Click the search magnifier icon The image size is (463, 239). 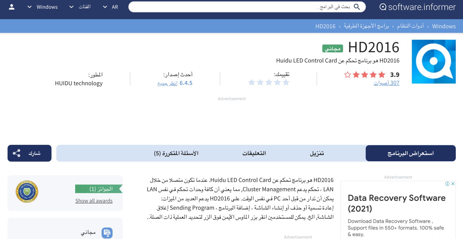point(357,7)
